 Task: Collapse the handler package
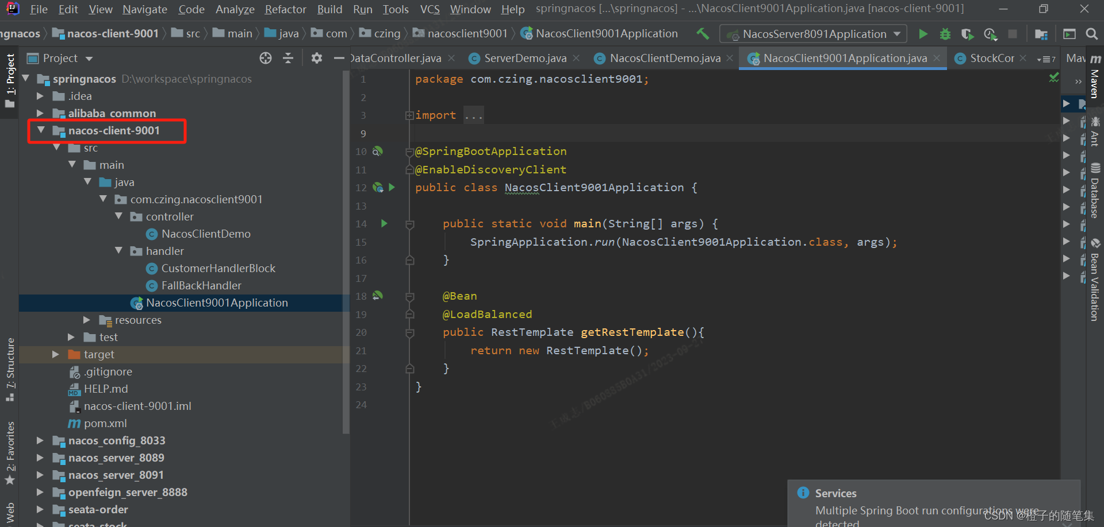(119, 251)
